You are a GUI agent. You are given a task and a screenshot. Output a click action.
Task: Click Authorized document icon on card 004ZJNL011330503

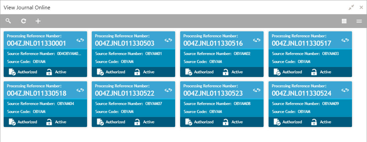[100, 72]
